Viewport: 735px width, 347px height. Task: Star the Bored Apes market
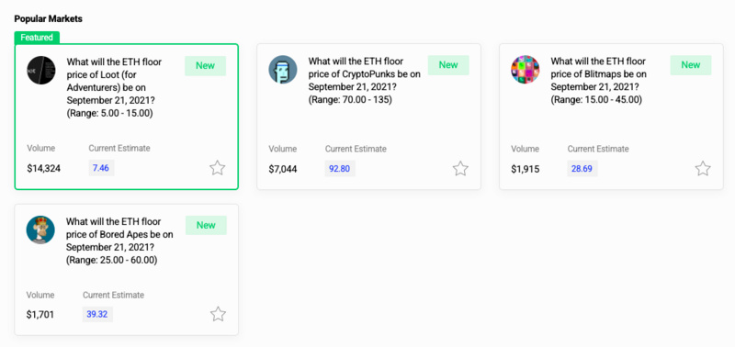pyautogui.click(x=218, y=314)
